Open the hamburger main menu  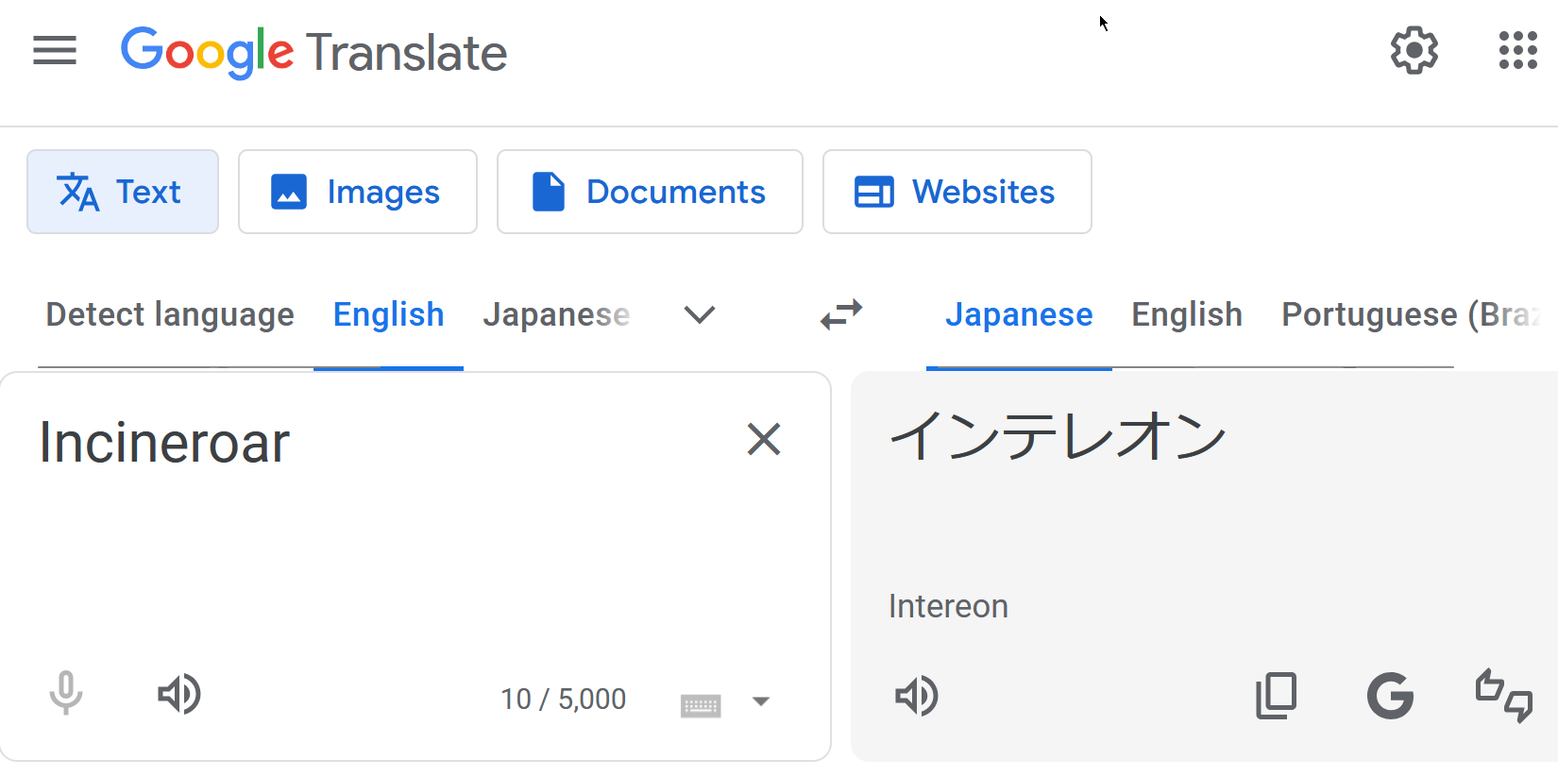[55, 51]
